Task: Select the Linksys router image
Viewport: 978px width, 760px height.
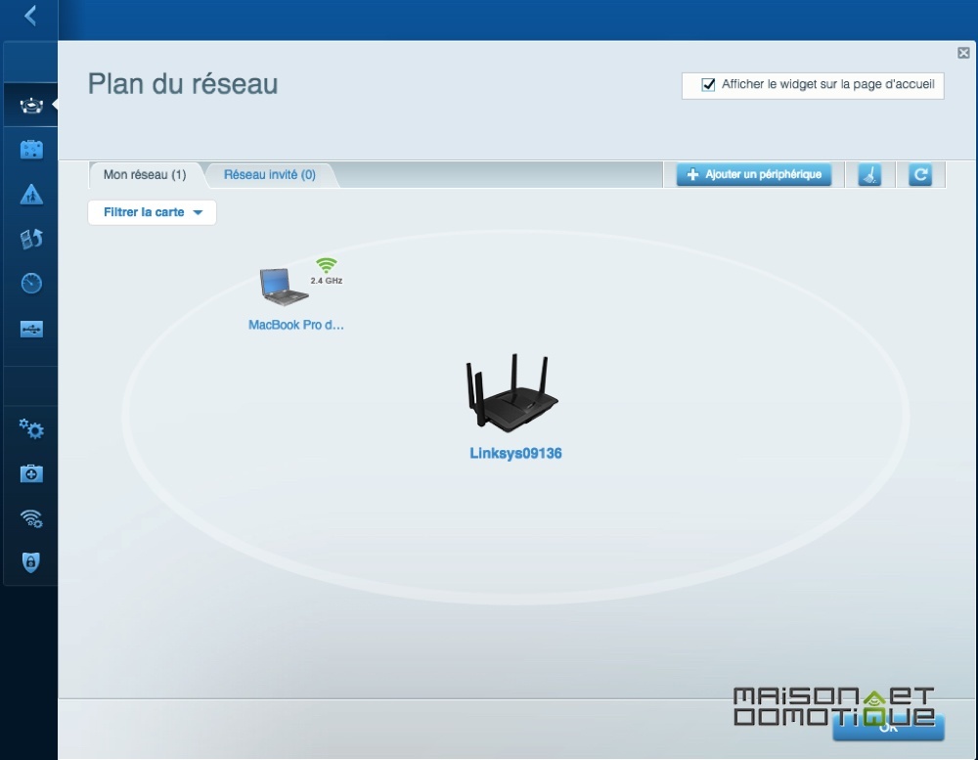Action: tap(512, 393)
